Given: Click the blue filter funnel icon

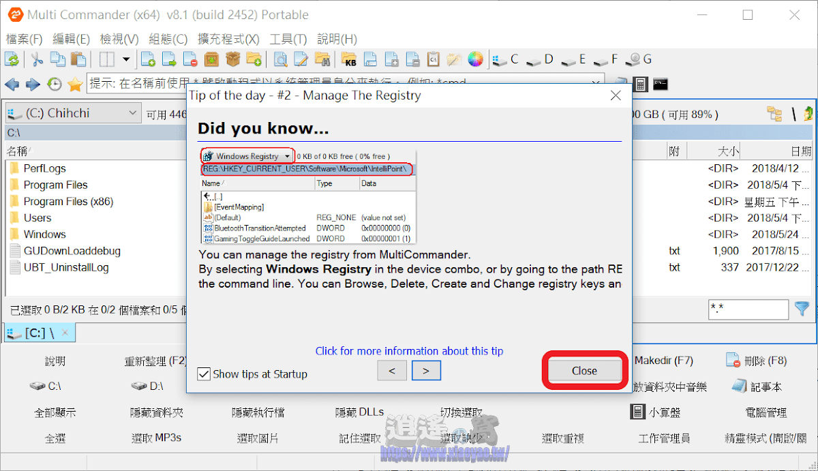Looking at the screenshot, I should (x=802, y=309).
